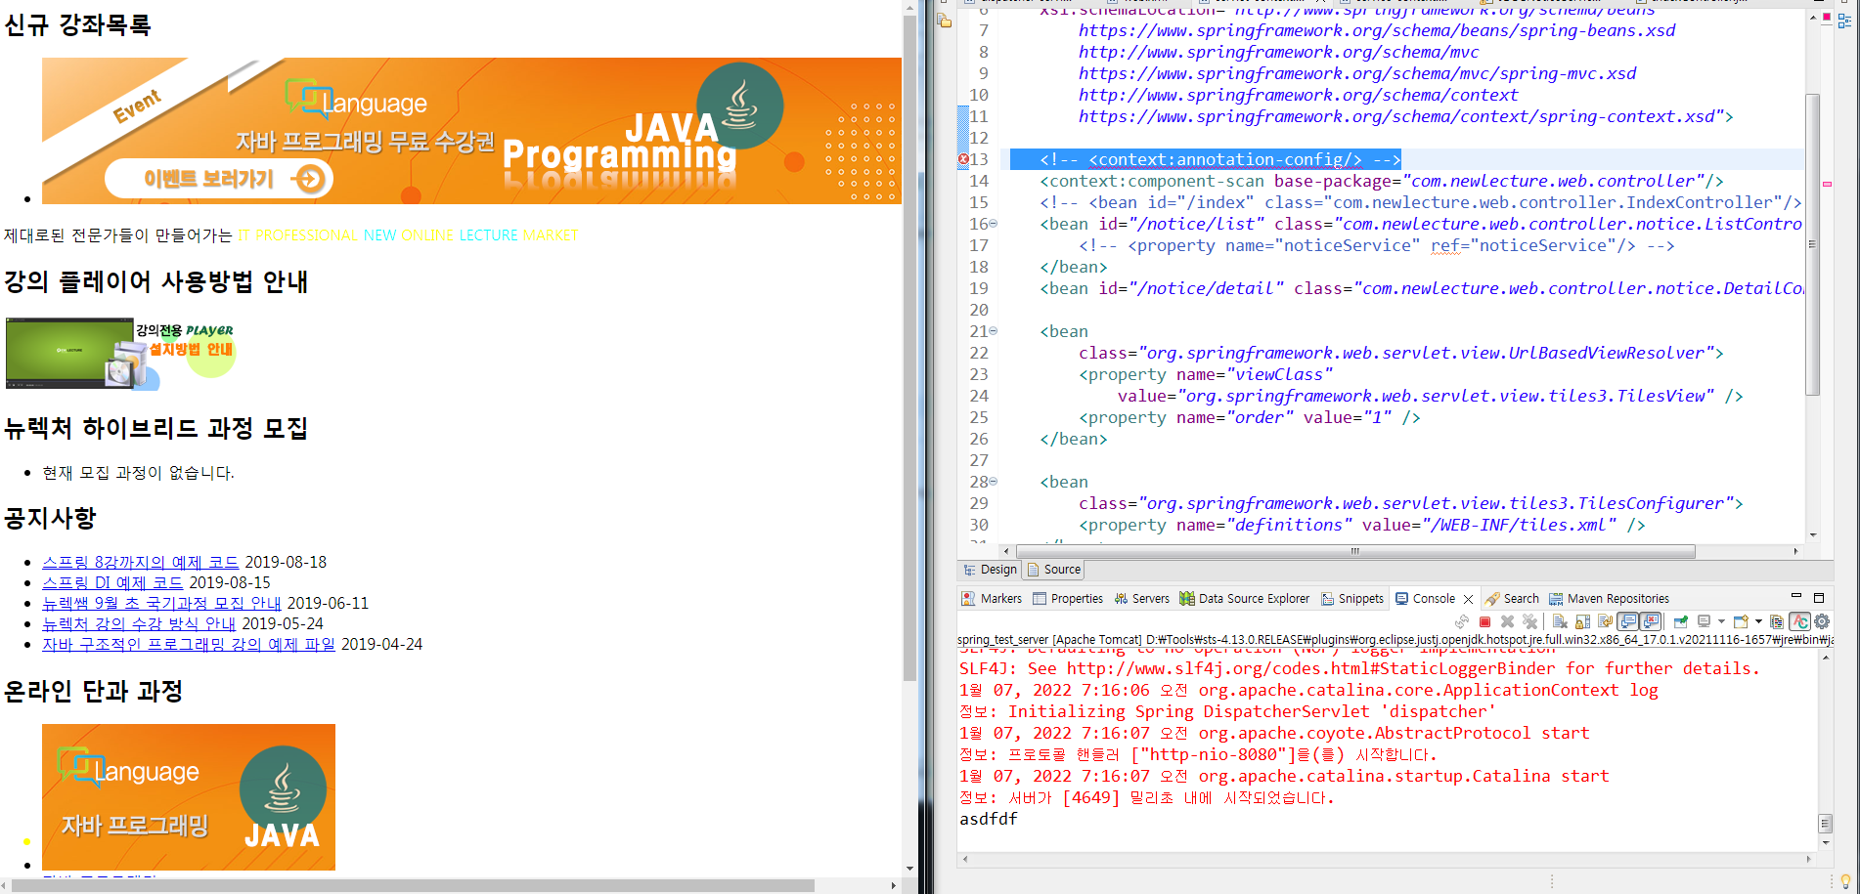
Task: Click the Java logo in top banner
Action: point(739,106)
